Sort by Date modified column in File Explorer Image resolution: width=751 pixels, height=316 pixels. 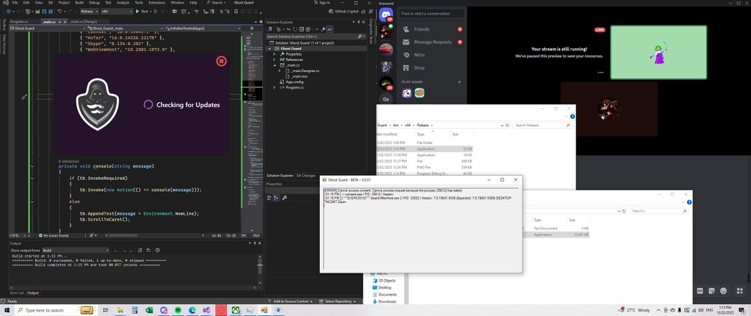point(388,134)
